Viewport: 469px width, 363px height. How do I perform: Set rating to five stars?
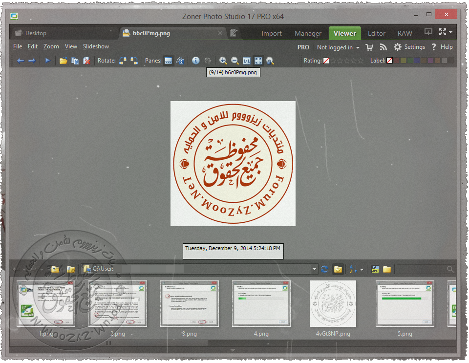tap(361, 61)
